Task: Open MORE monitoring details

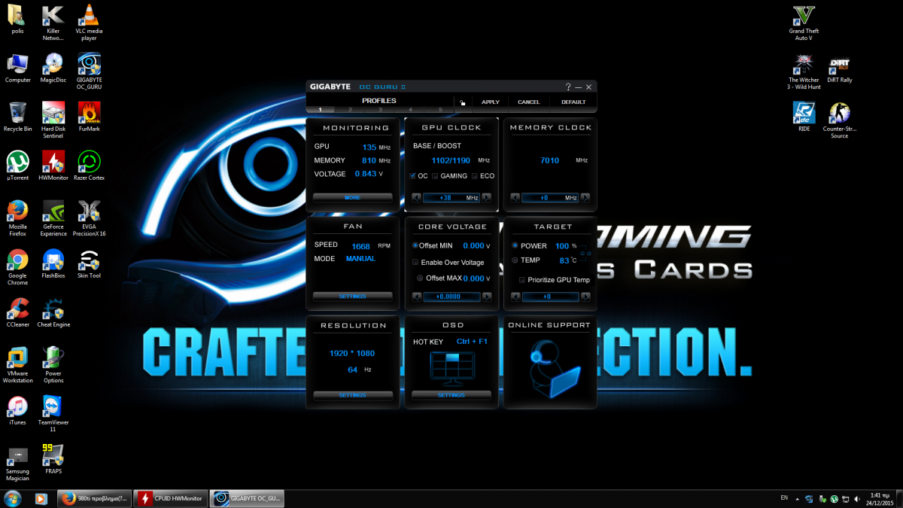Action: tap(353, 197)
